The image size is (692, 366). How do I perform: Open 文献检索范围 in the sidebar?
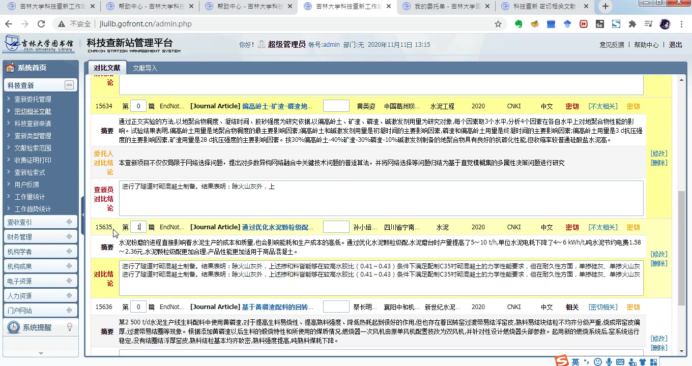[33, 148]
